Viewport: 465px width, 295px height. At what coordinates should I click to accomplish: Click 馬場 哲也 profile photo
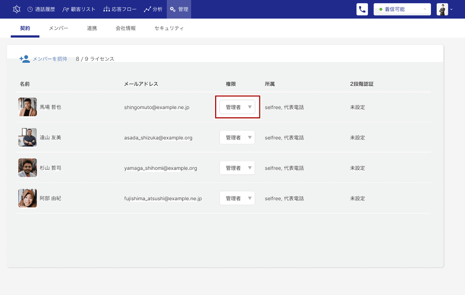pos(28,107)
